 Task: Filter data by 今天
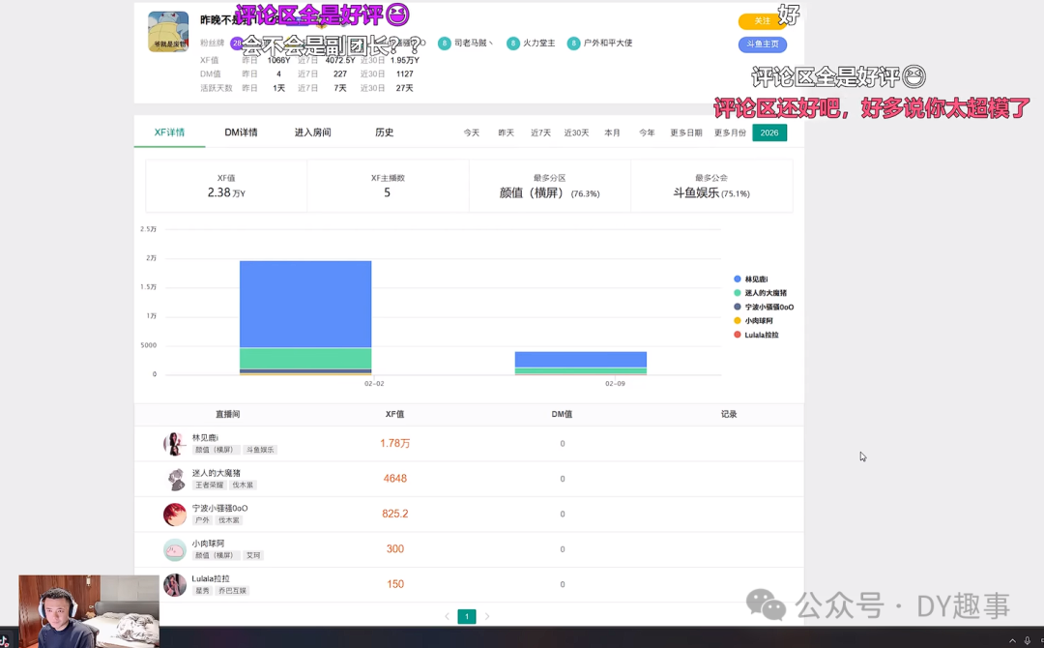[x=472, y=133]
